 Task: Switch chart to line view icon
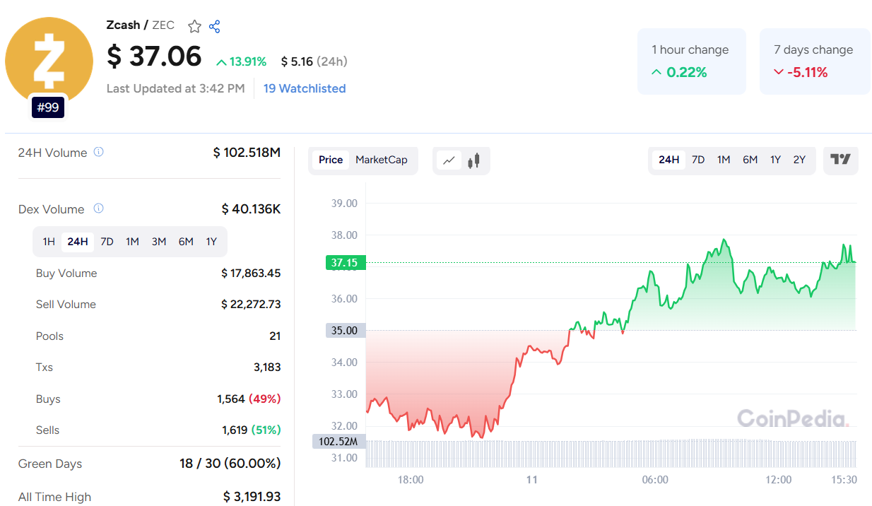(449, 160)
